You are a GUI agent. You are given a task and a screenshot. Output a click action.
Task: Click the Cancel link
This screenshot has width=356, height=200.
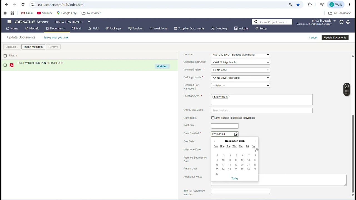313,37
